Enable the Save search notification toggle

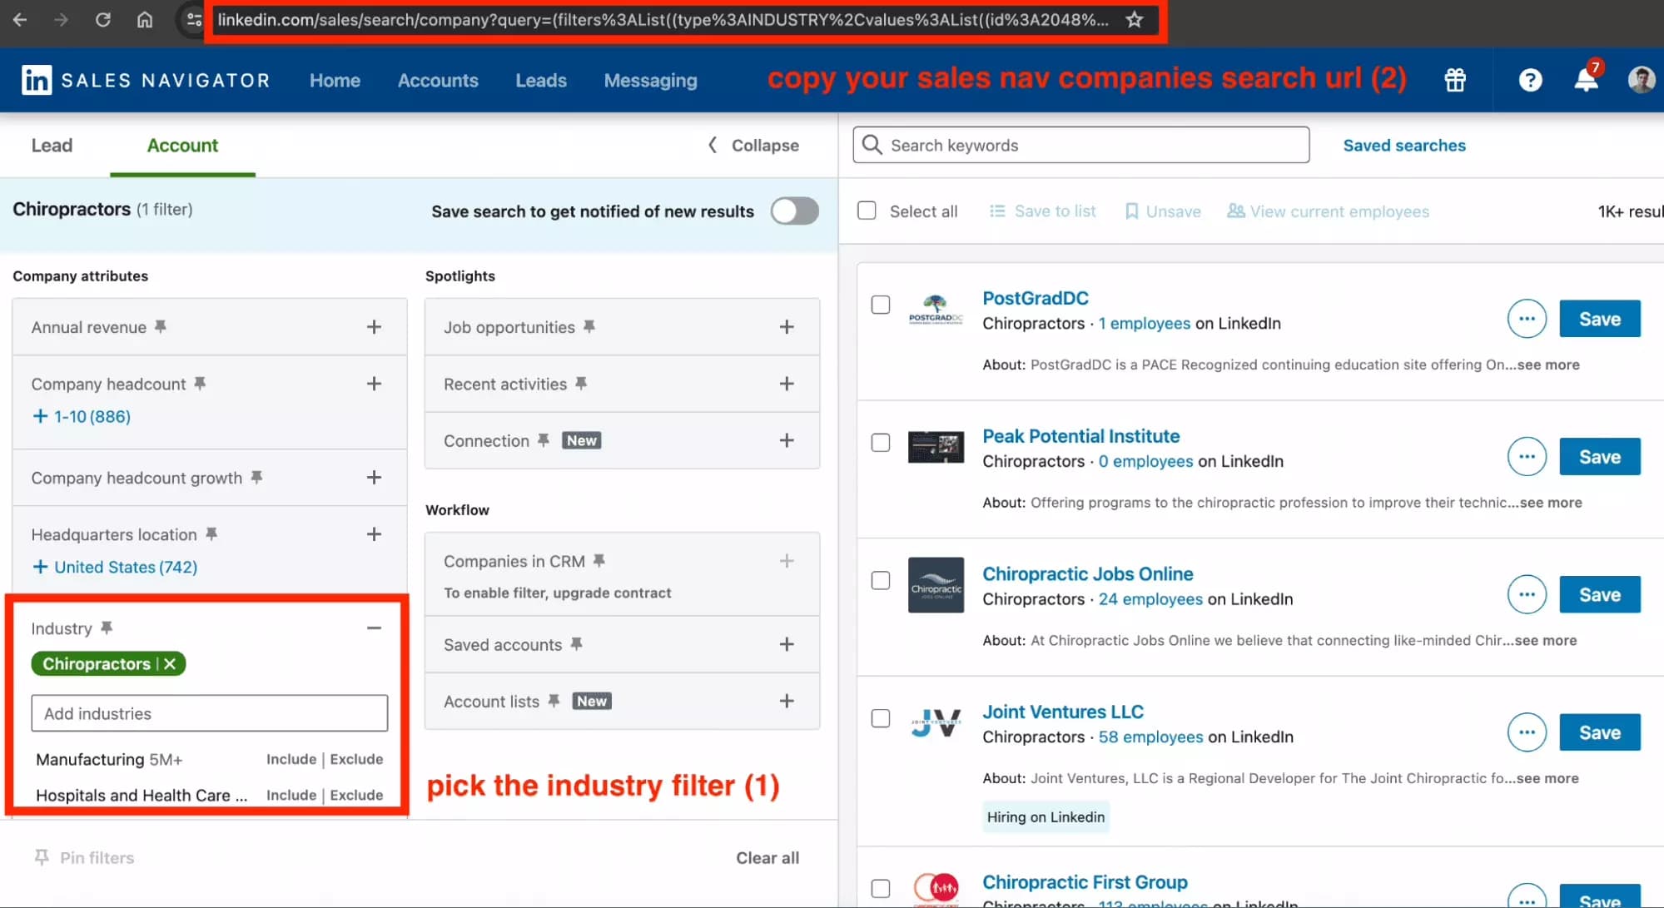793,211
